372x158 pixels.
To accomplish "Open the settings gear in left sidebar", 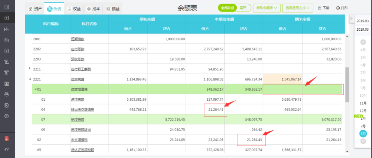I will point(7,116).
